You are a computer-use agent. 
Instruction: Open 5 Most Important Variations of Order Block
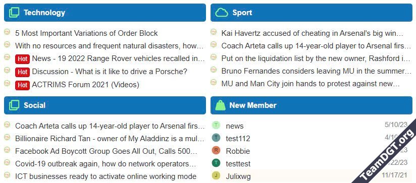(86, 33)
